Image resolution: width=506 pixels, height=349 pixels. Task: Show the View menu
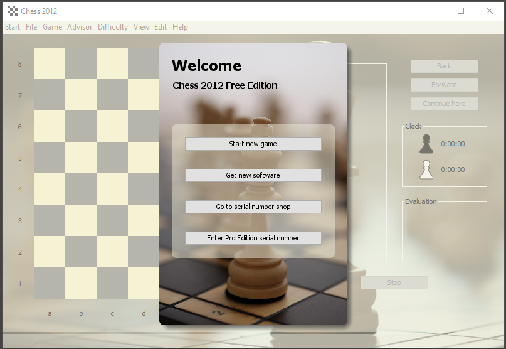pos(141,27)
